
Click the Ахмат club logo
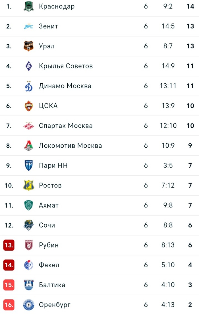tap(28, 205)
